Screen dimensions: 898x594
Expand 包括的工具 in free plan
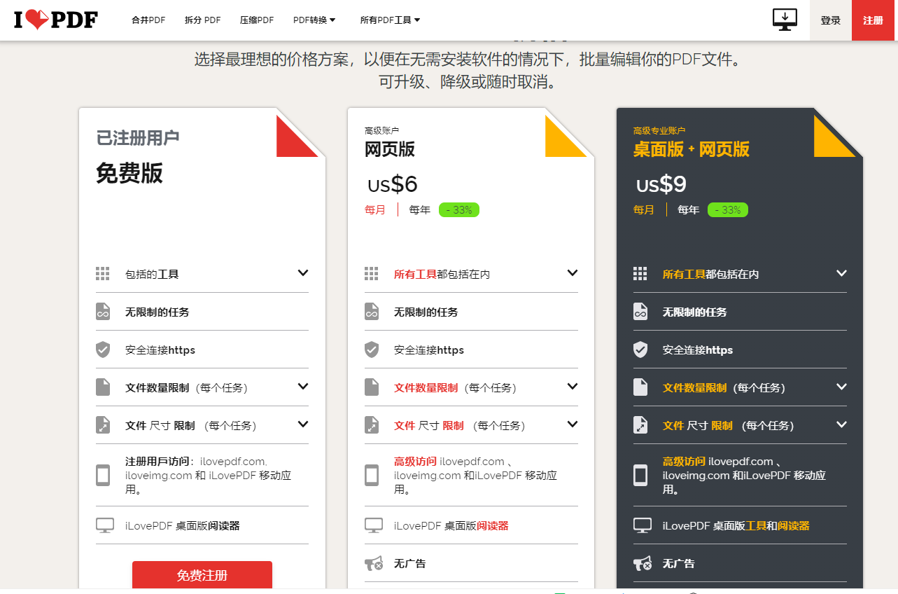[x=303, y=273]
